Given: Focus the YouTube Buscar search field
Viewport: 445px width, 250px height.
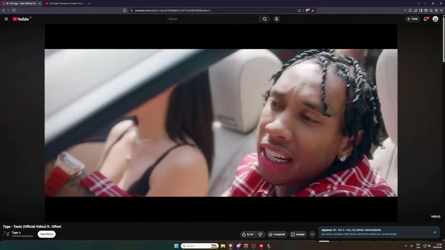Looking at the screenshot, I should [212, 19].
